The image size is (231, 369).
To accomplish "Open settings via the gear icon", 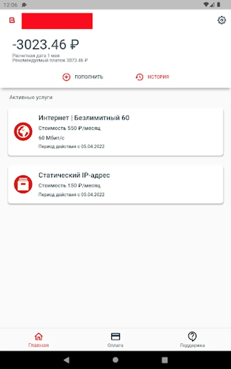I will click(x=221, y=20).
